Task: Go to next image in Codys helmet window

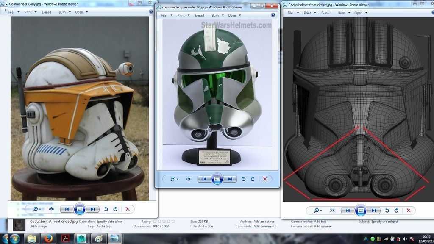Action: pos(374,211)
